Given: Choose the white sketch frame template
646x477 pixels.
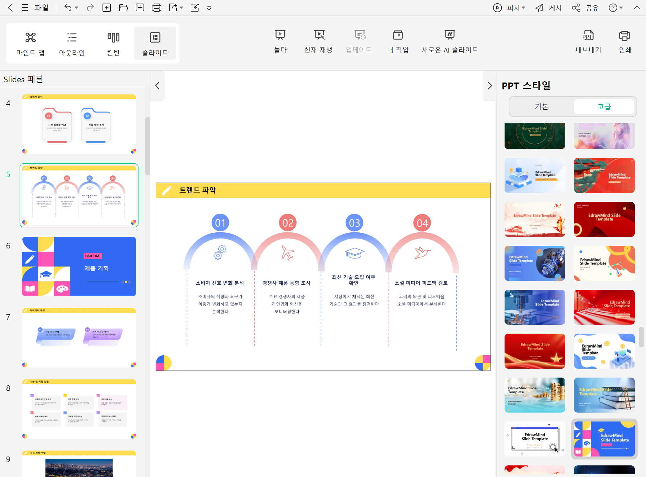Looking at the screenshot, I should point(535,439).
